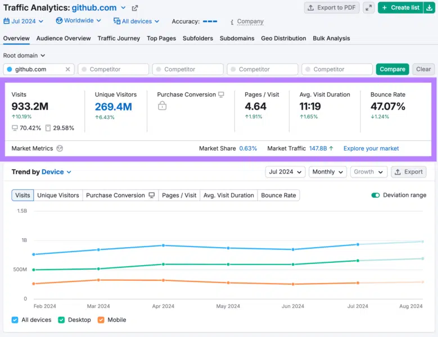Open the domain dropdown next to github.com title
438x337 pixels.
[123, 8]
